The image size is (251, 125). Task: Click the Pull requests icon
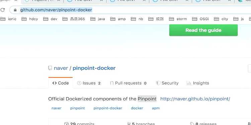click(x=111, y=83)
